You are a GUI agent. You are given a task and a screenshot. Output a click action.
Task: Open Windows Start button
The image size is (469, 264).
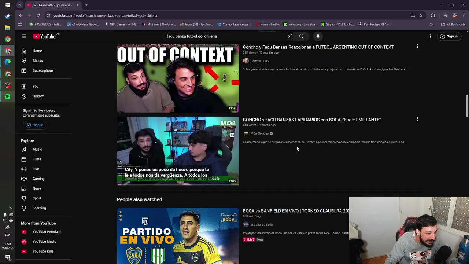pos(7,5)
